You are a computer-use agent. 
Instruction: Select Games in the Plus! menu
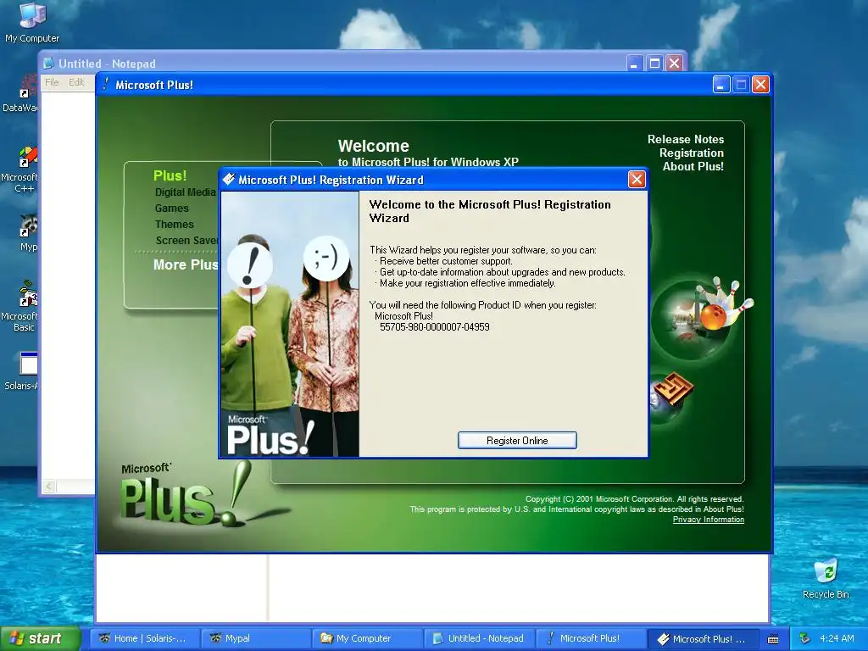point(171,209)
